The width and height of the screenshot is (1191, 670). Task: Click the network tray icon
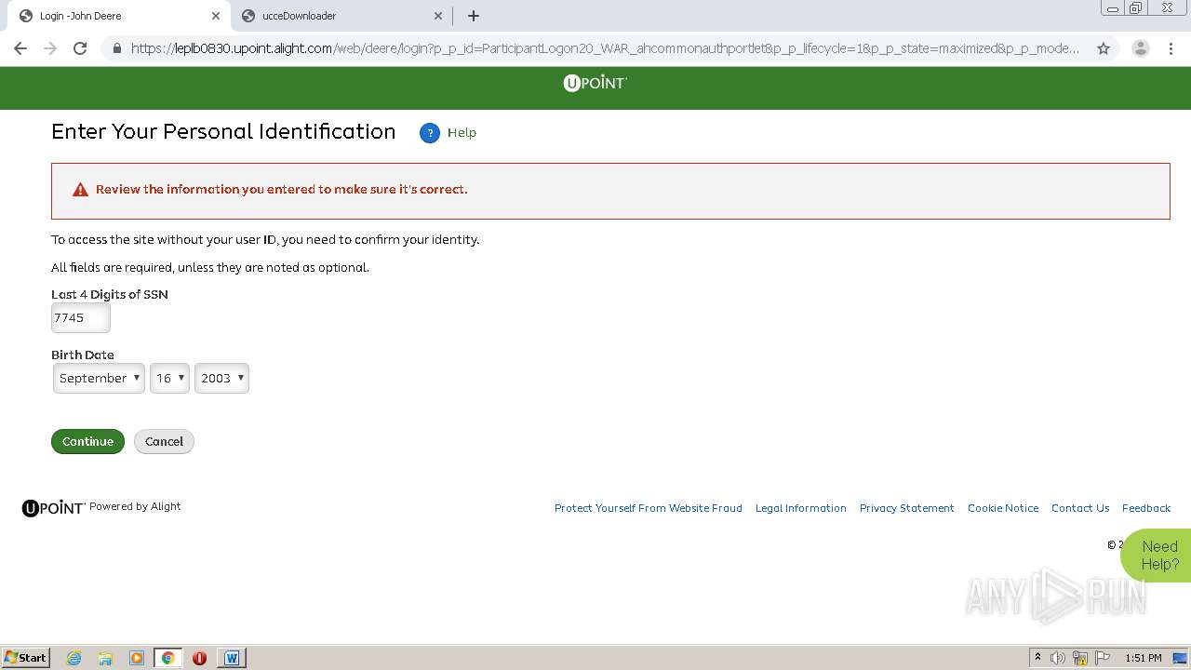[1080, 658]
